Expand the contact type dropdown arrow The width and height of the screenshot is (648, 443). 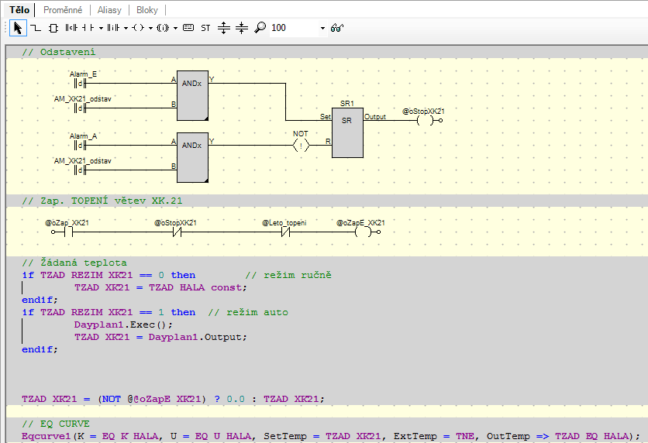(x=101, y=28)
